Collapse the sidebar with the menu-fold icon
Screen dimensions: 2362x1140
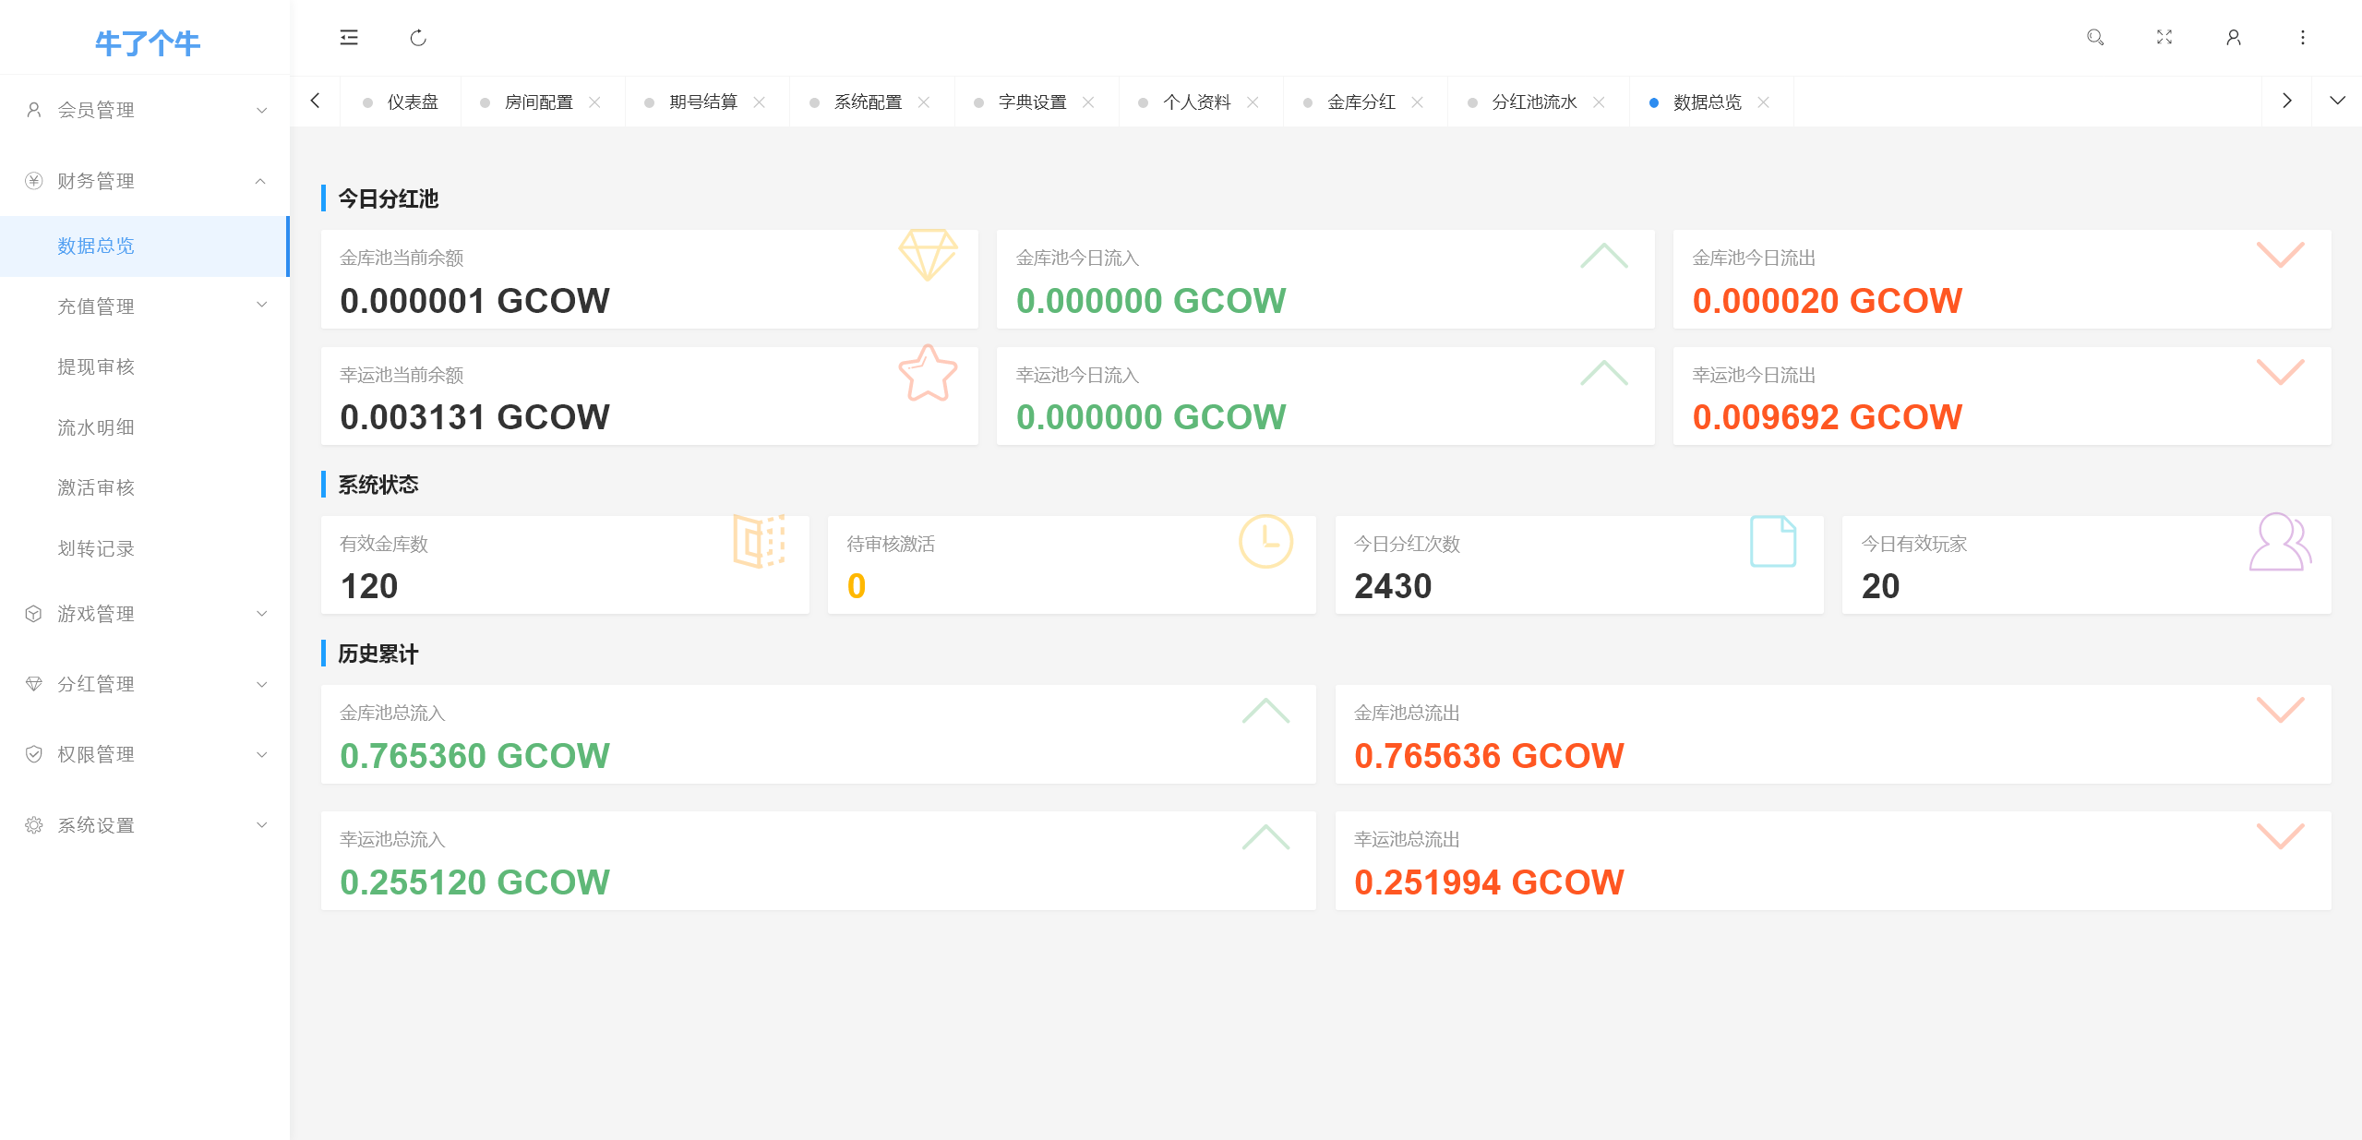point(349,38)
